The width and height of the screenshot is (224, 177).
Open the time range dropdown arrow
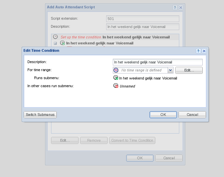click(x=170, y=70)
